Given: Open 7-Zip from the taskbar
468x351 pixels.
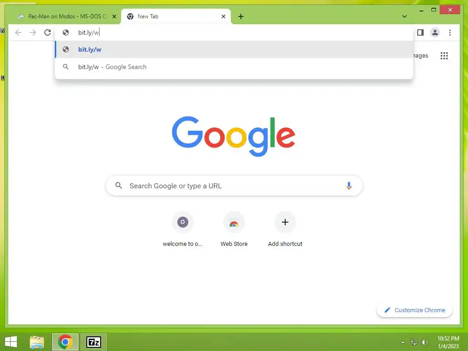Looking at the screenshot, I should tap(94, 342).
